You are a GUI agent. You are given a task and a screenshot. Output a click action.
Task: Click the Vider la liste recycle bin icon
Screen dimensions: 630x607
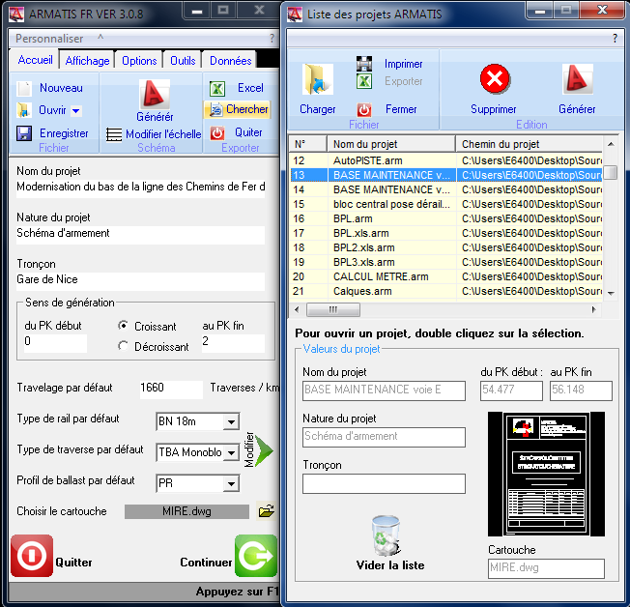pyautogui.click(x=386, y=535)
